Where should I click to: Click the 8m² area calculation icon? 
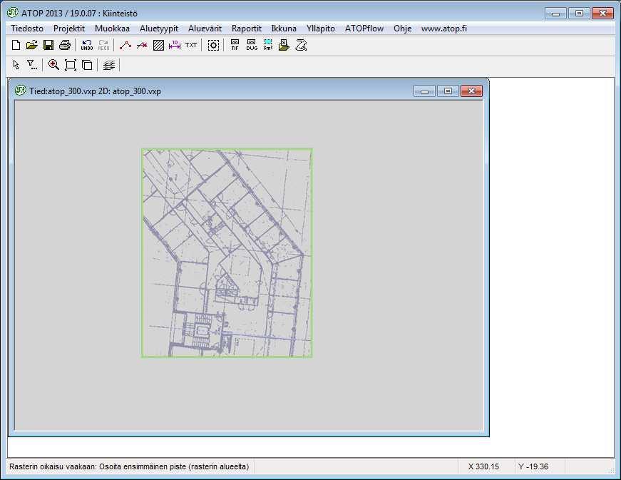click(268, 45)
